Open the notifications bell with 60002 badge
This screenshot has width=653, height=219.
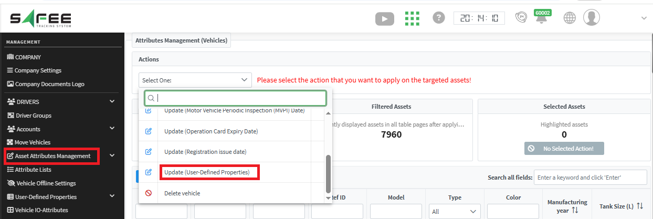(541, 19)
